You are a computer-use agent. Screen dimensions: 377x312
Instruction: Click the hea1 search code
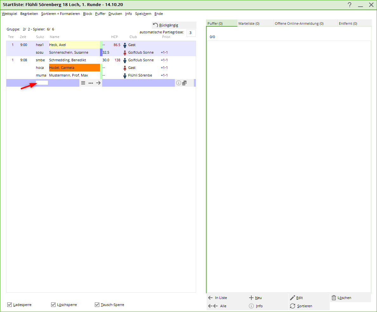40,45
